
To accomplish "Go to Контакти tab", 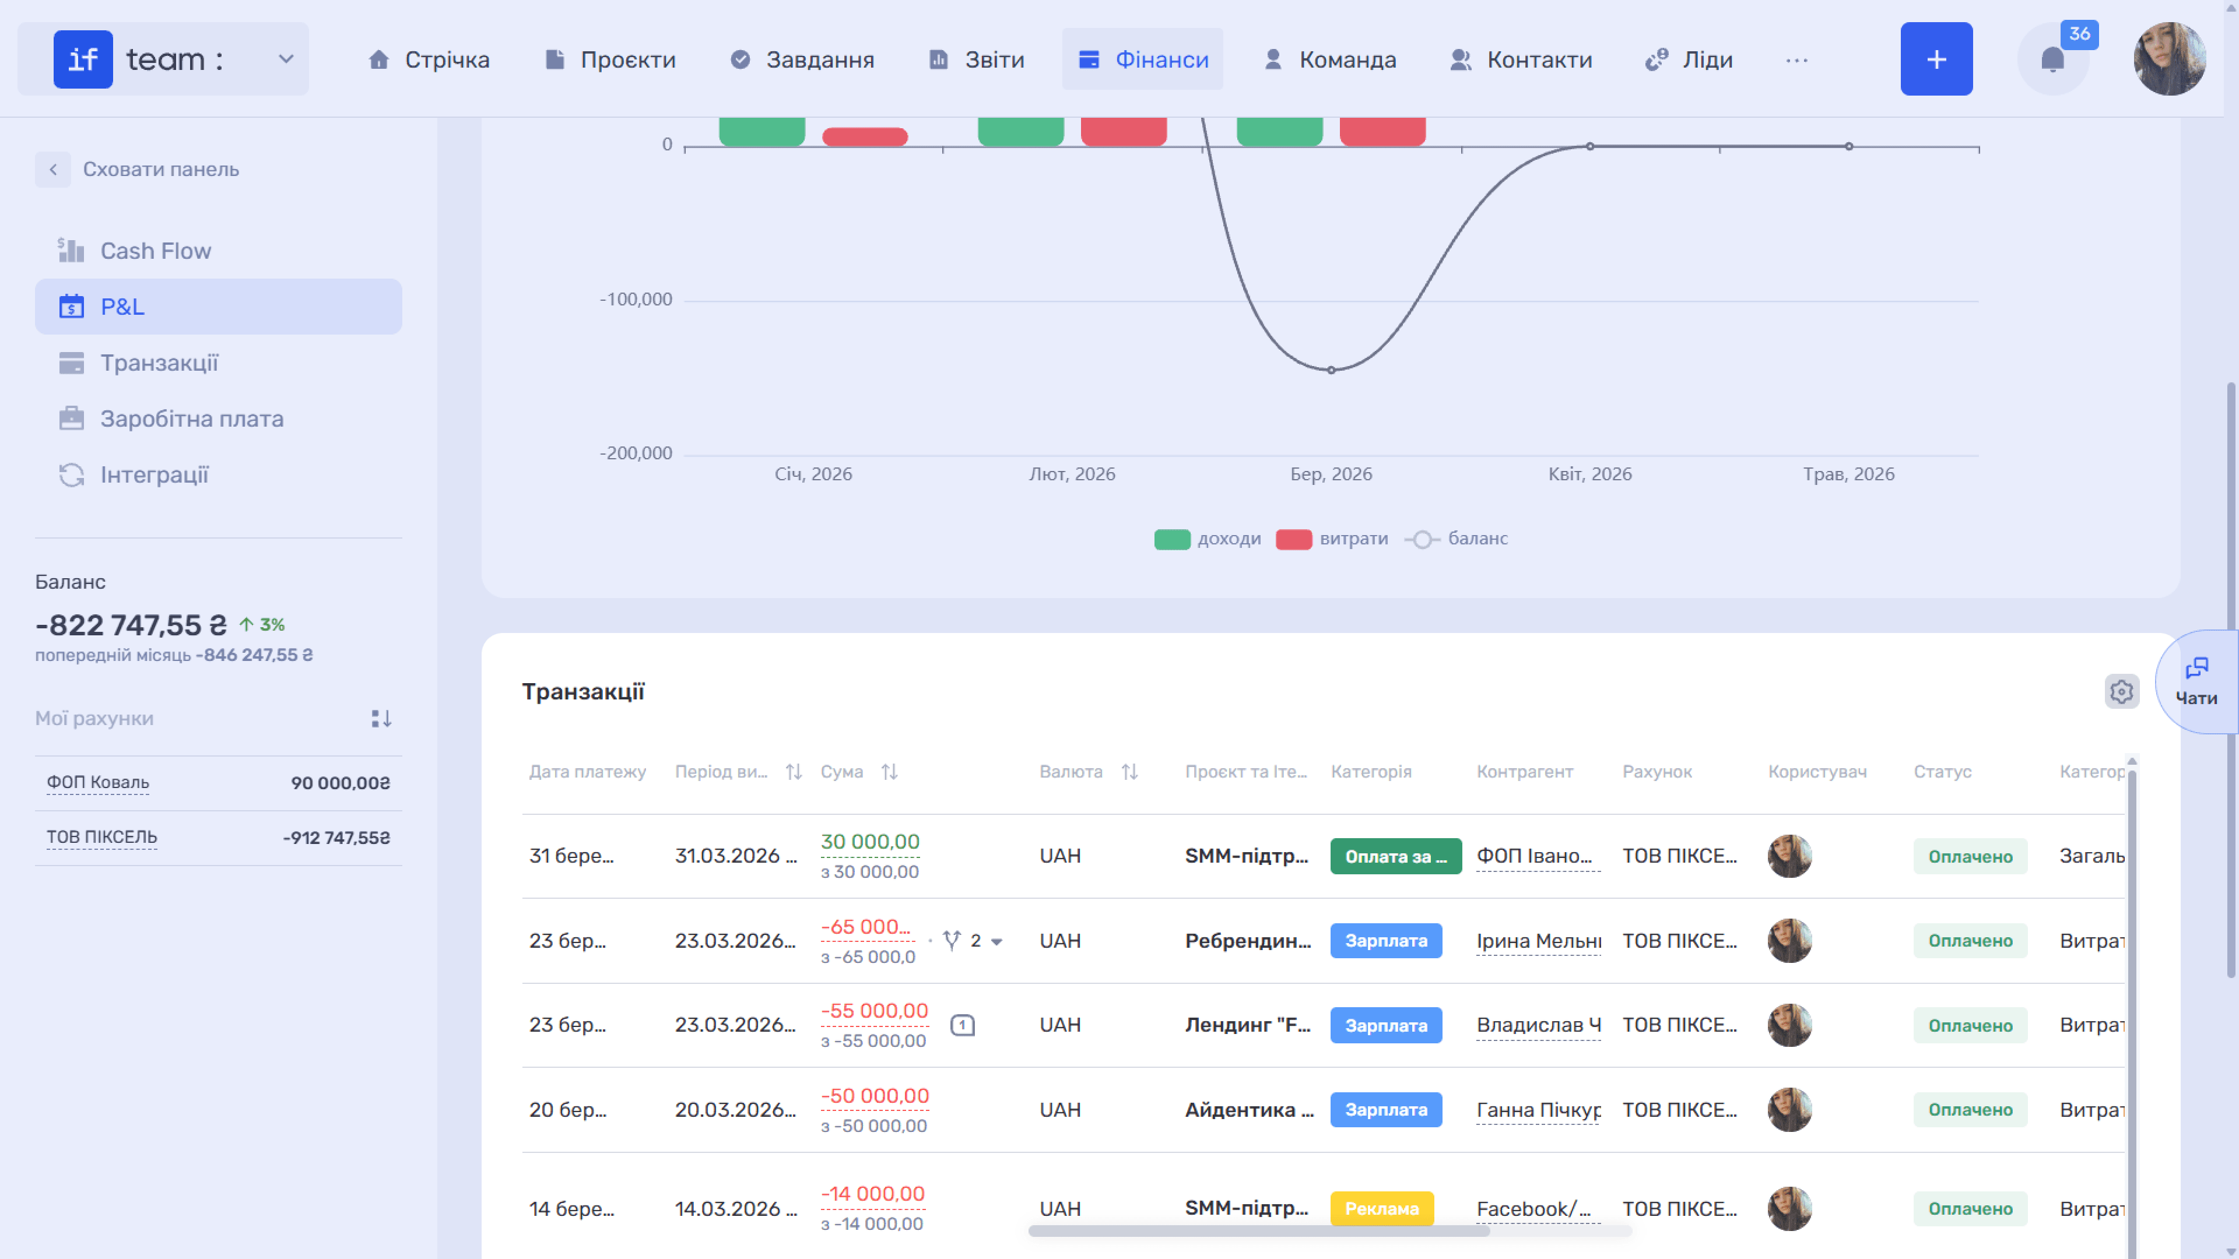I will [x=1520, y=59].
